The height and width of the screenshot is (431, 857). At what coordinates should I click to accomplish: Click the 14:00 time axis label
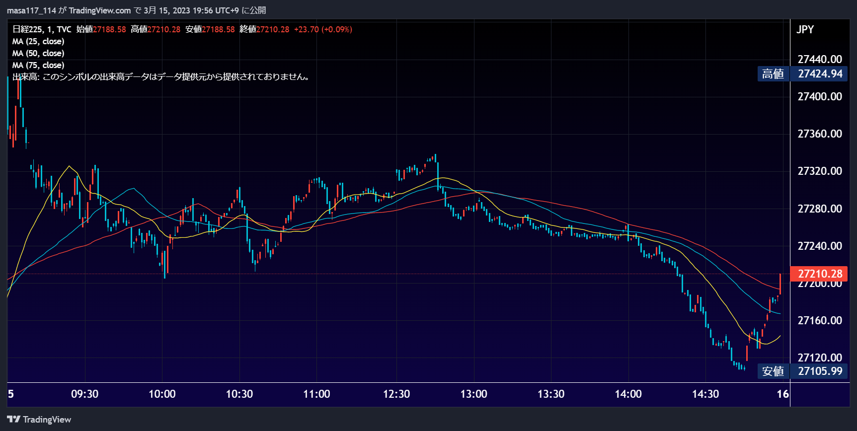628,394
